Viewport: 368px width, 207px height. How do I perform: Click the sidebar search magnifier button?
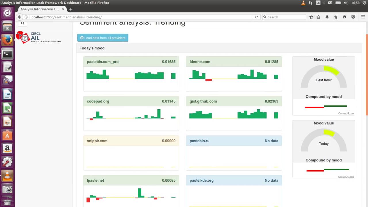point(23,24)
